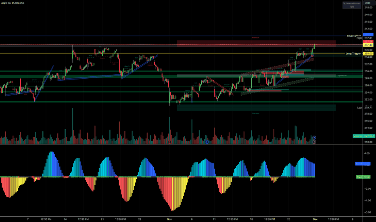Viewport: 376px width, 222px height.
Task: Click the yellow 237.43 price tag
Action: (x=368, y=45)
